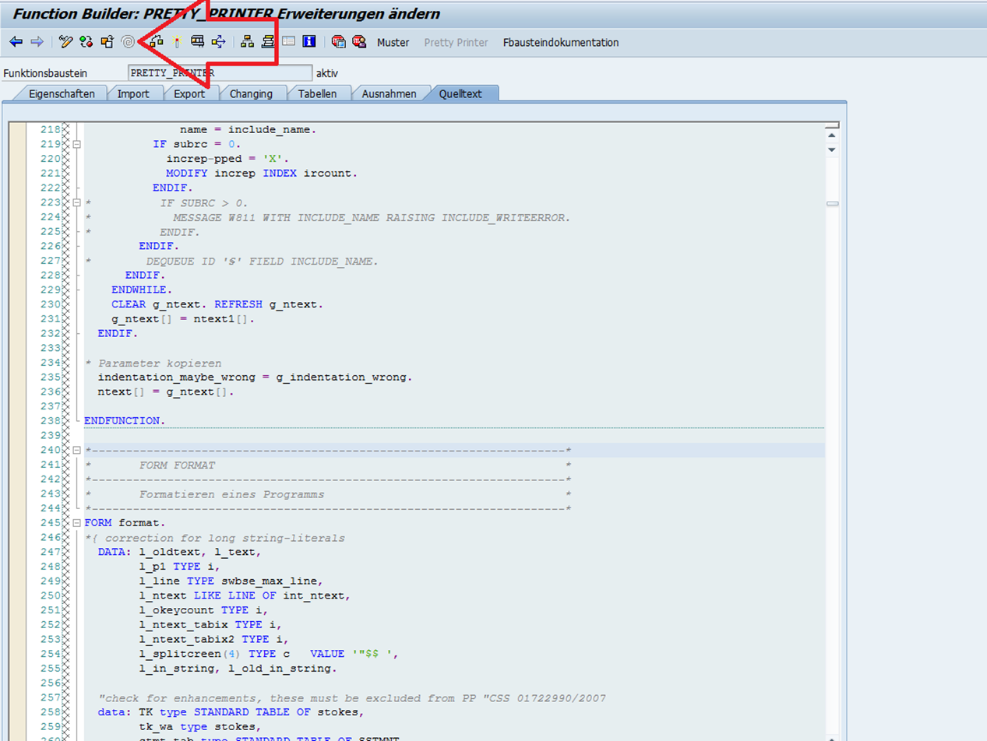
Task: Click 'indentation_maybe_wrong = g_indentation_wrong.' line
Action: 255,378
